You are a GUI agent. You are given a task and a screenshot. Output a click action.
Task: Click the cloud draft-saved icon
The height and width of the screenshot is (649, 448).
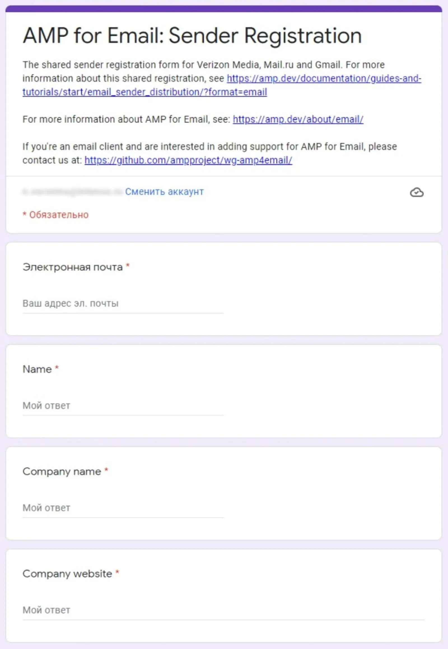pyautogui.click(x=417, y=192)
